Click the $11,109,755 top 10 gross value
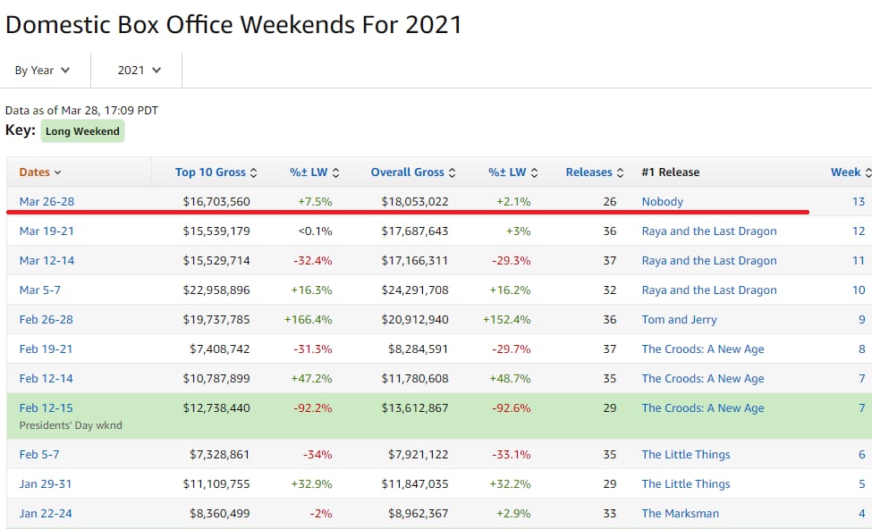872x529 pixels. (216, 484)
